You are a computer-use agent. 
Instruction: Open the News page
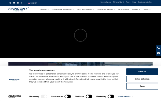[x=128, y=2]
